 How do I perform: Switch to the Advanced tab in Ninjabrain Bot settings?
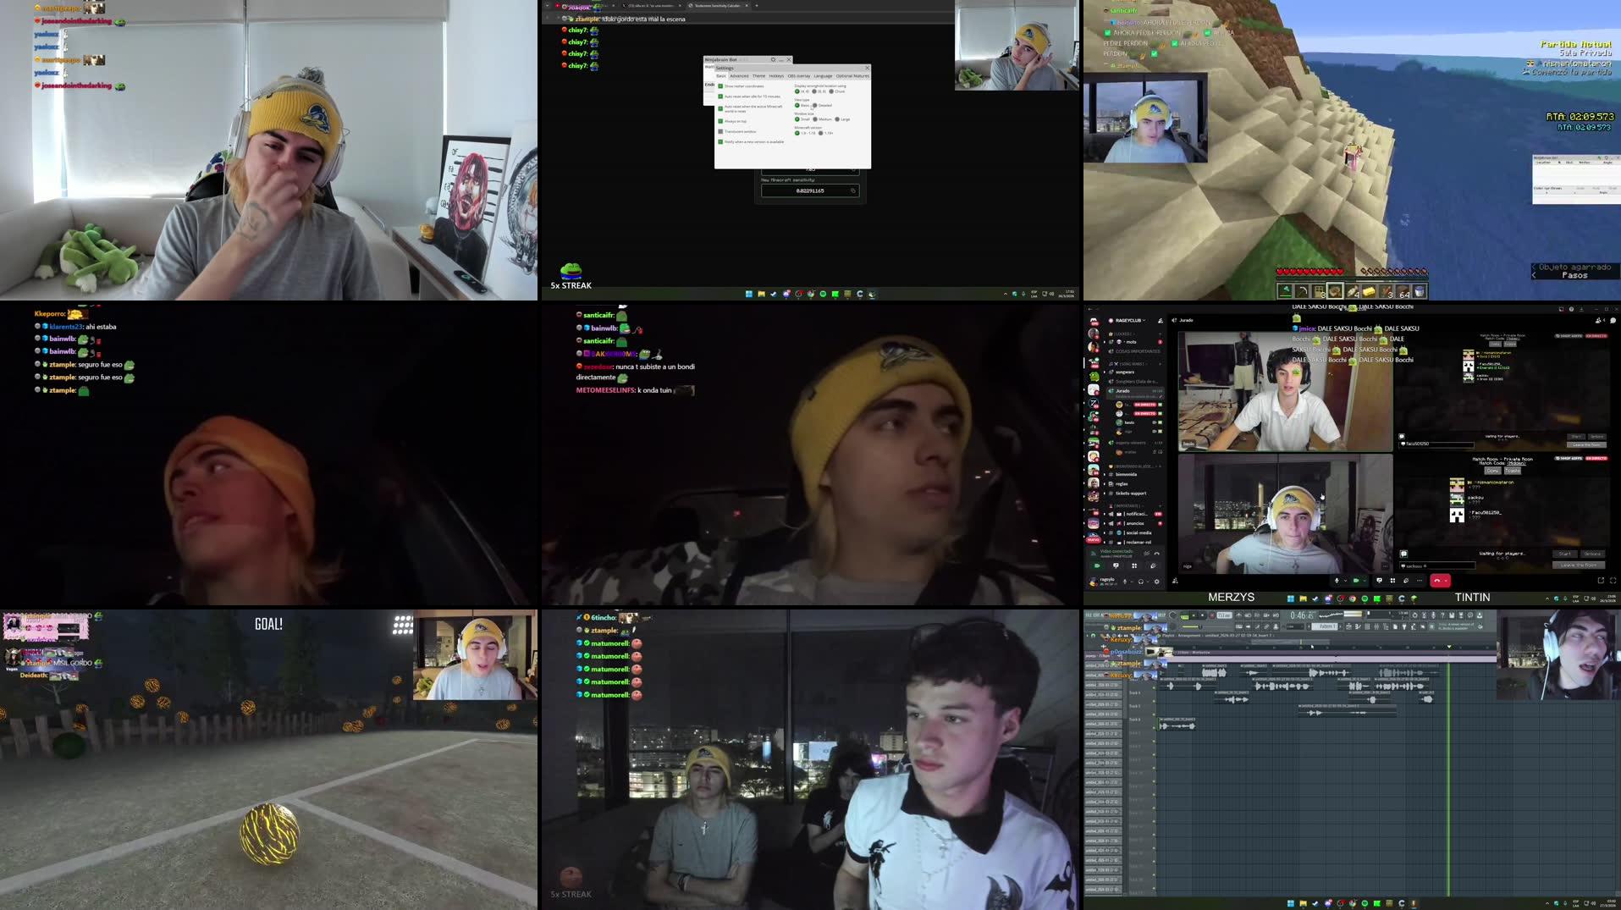tap(739, 76)
